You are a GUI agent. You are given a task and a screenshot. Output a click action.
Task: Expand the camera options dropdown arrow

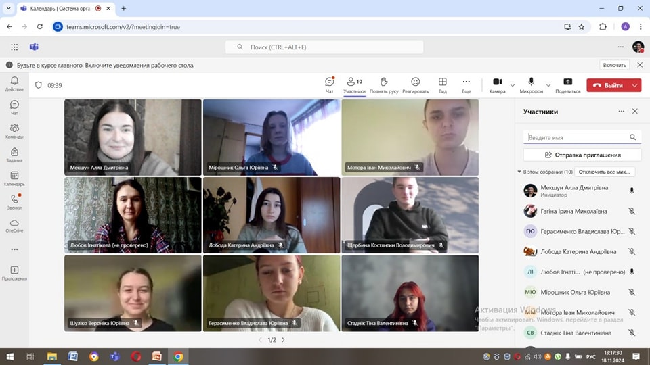pyautogui.click(x=513, y=86)
